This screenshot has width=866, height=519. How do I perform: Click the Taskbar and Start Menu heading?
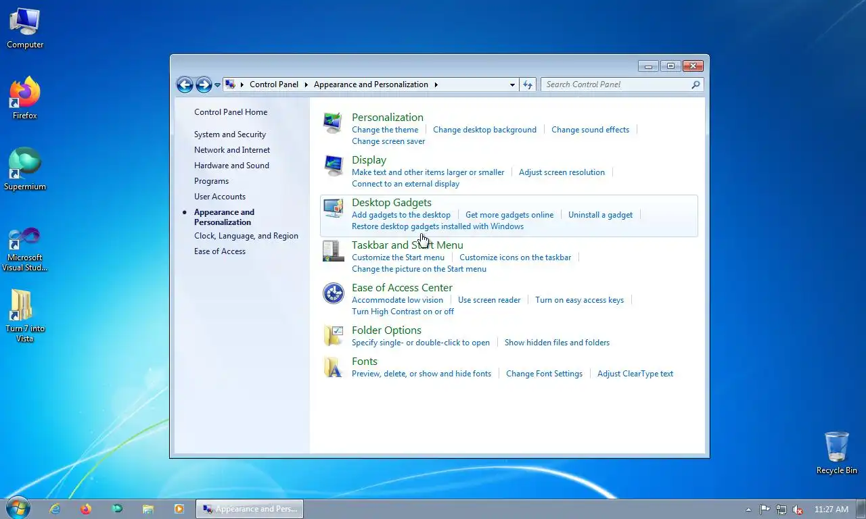pos(407,245)
